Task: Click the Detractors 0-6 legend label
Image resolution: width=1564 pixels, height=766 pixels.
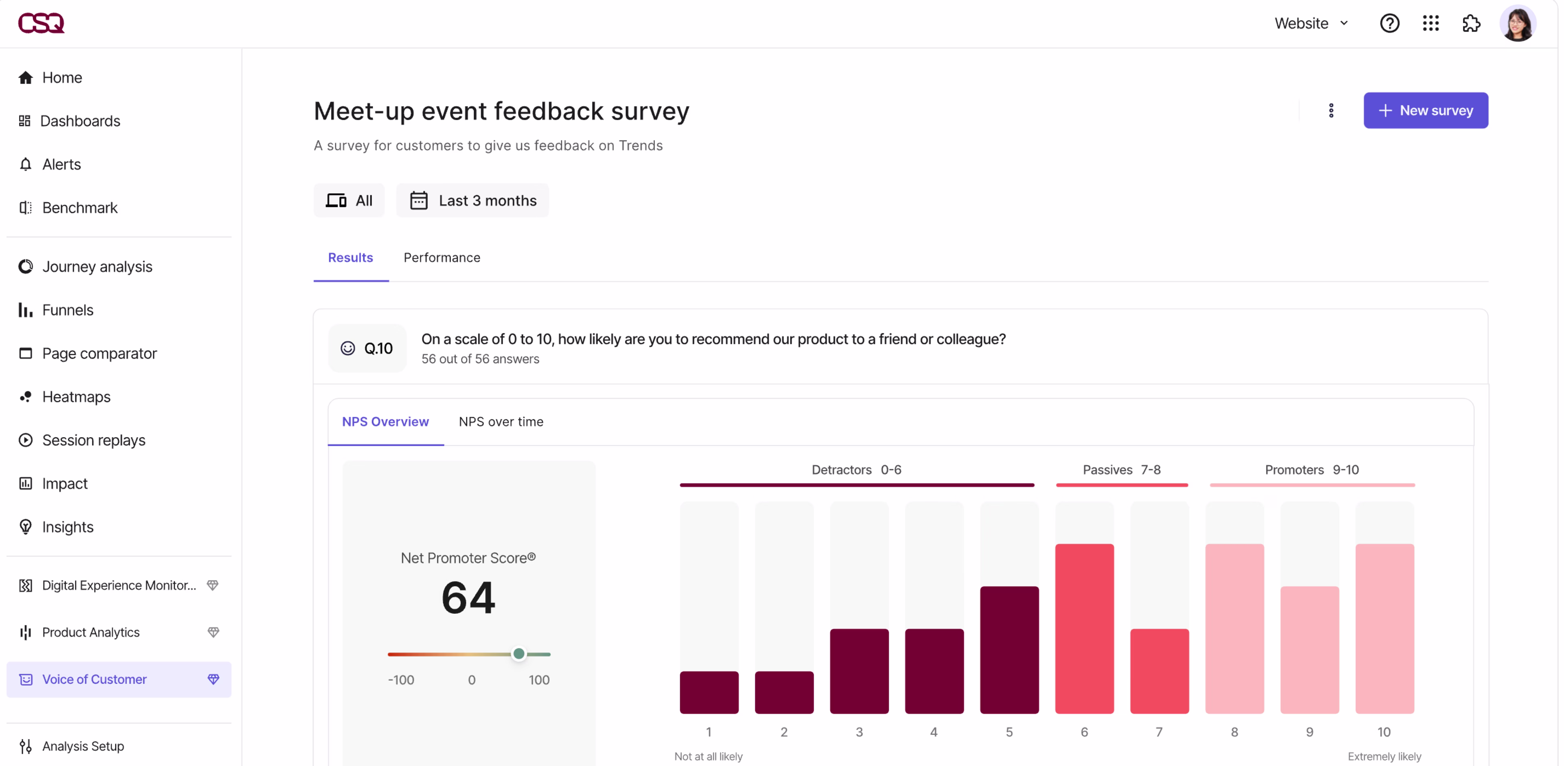Action: (x=856, y=470)
